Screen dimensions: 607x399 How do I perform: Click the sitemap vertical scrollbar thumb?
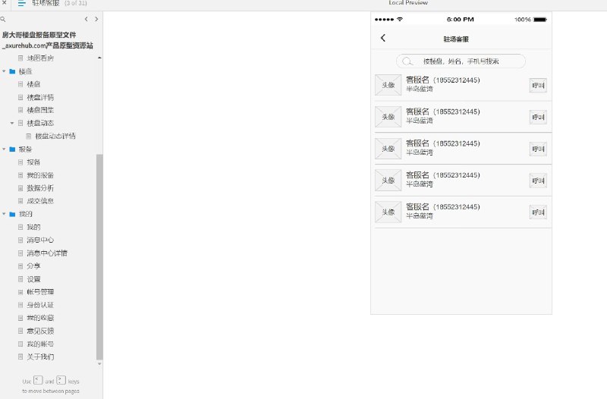99,257
